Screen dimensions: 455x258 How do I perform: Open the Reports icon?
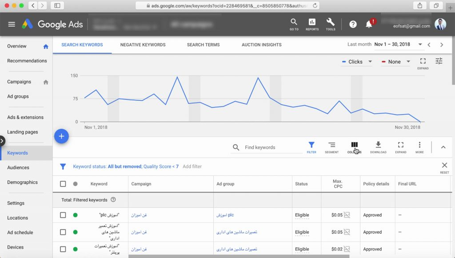click(312, 24)
